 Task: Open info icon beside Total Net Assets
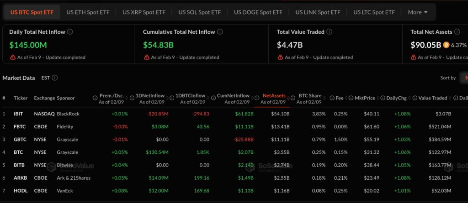(x=457, y=32)
